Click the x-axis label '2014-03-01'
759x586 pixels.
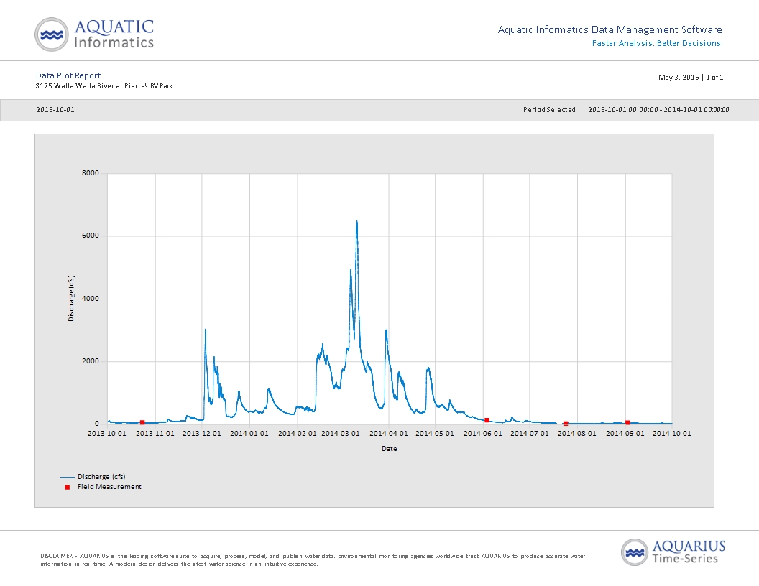341,434
